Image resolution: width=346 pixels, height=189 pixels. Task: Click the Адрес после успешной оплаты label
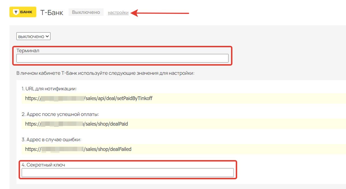[60, 114]
